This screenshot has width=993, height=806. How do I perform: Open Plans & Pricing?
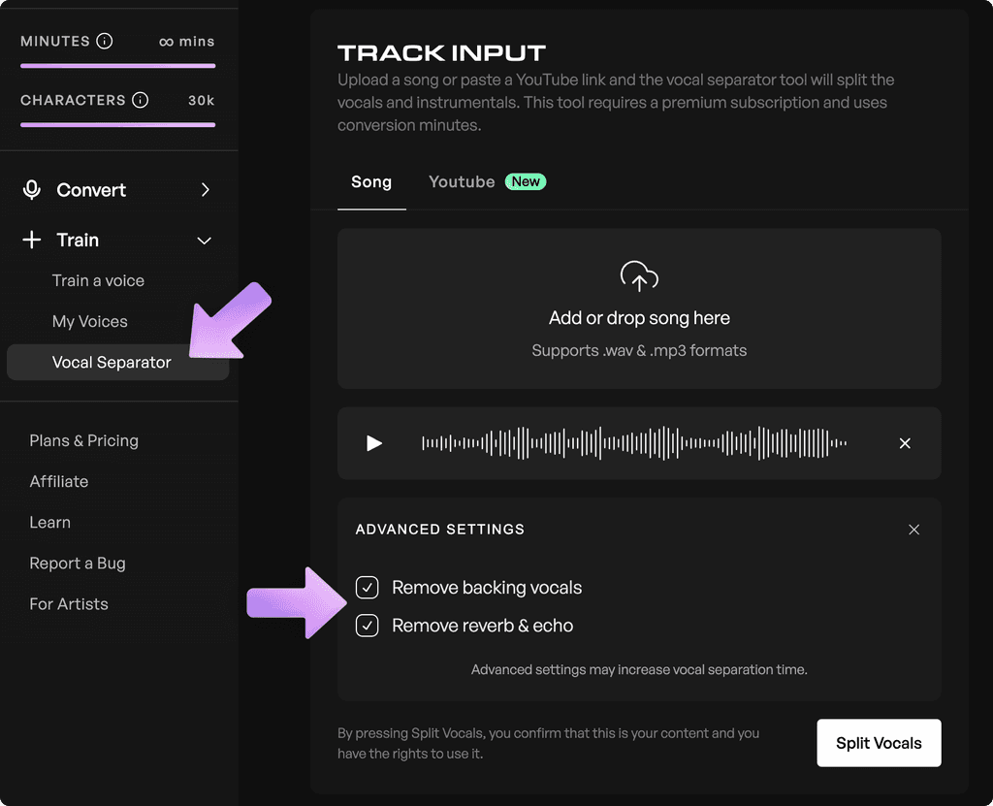point(83,440)
